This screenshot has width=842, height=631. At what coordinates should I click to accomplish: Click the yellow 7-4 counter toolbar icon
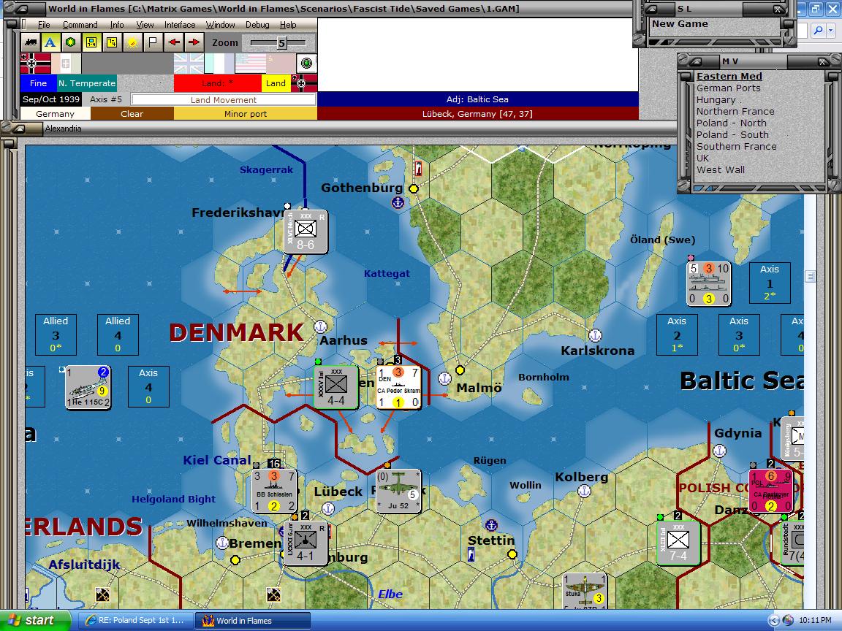[112, 42]
